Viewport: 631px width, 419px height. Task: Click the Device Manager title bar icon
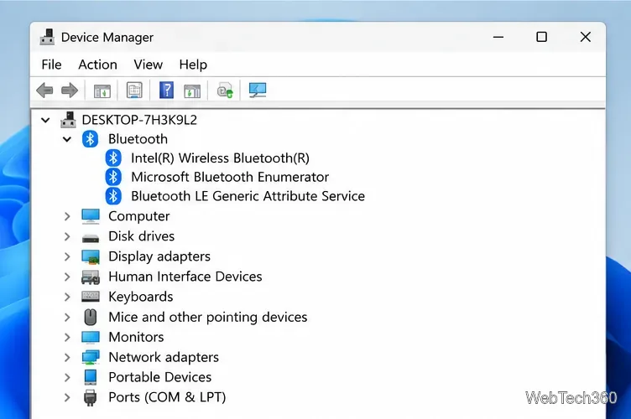tap(47, 37)
